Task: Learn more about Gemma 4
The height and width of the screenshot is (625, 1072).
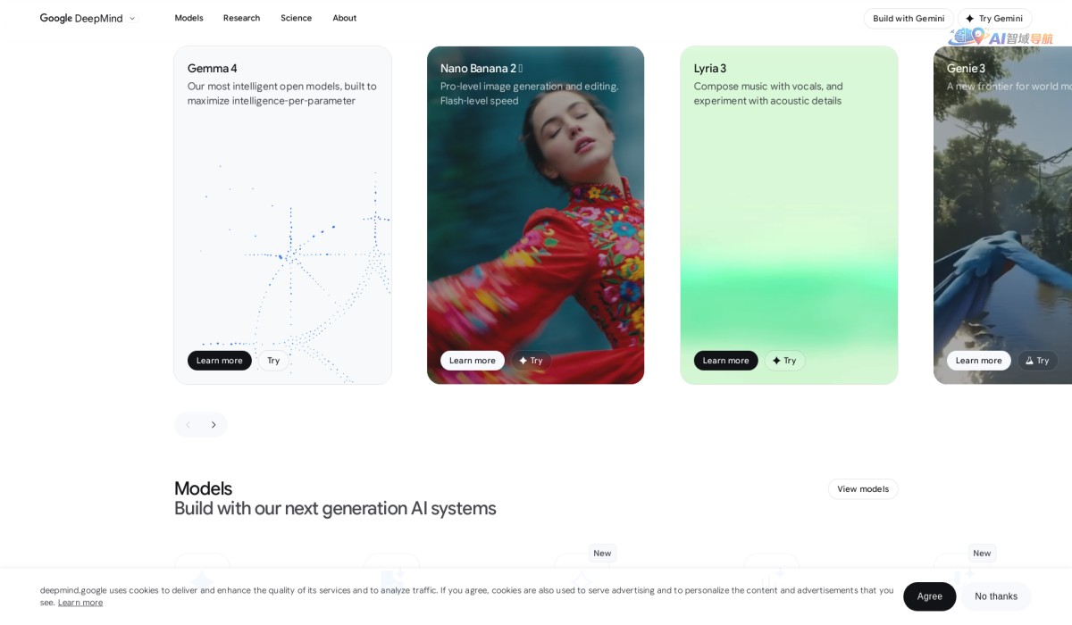Action: click(x=220, y=361)
